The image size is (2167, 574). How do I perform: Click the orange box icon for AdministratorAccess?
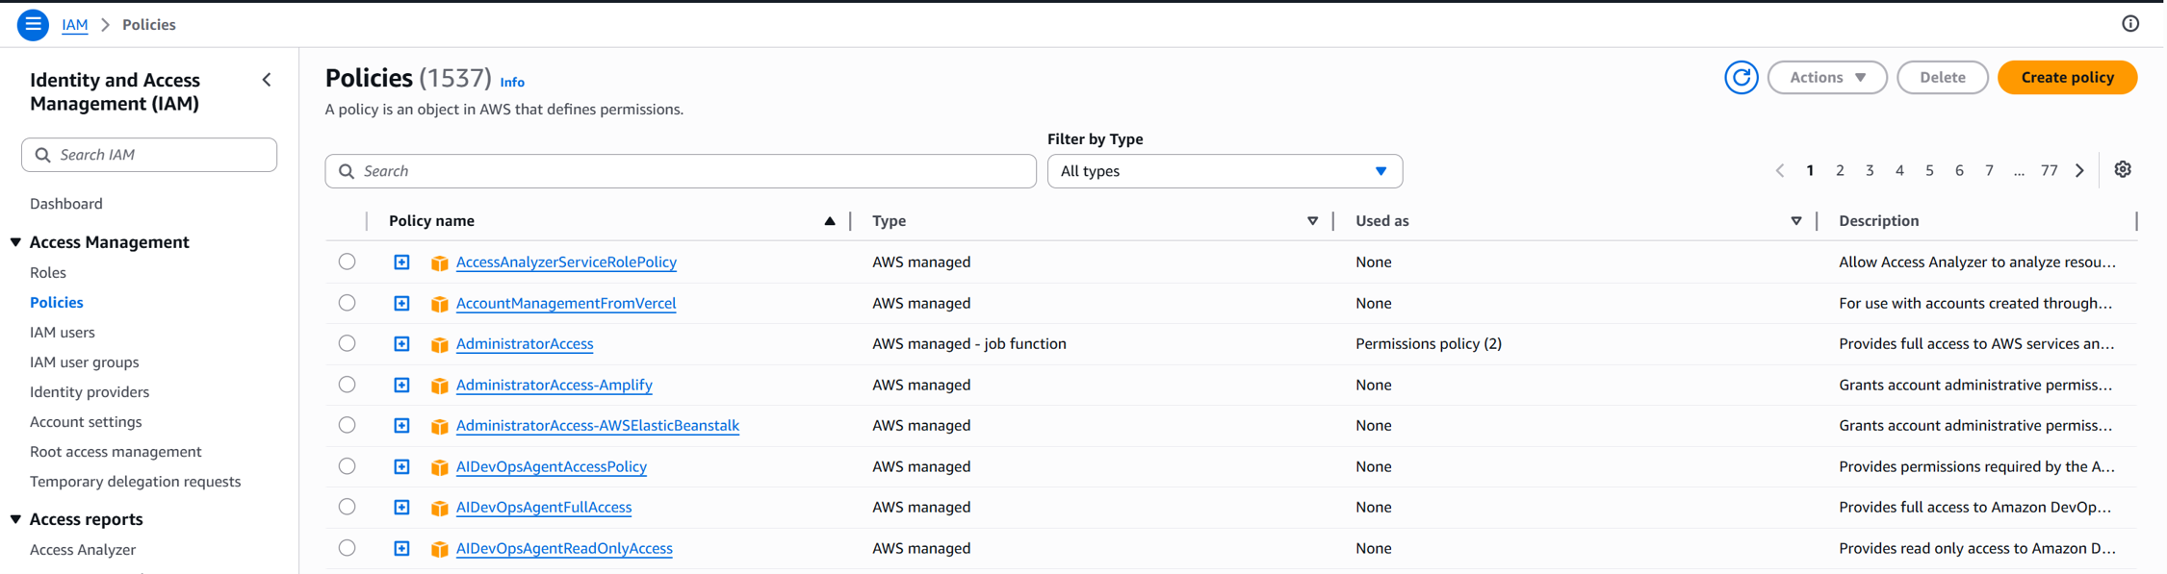(440, 344)
